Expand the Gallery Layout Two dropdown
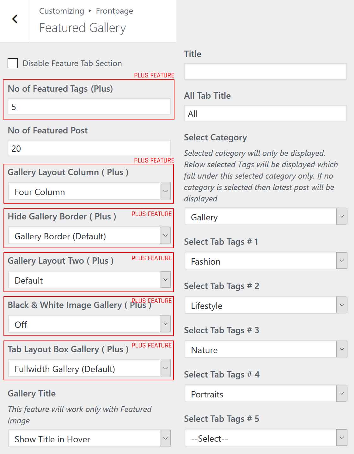 [89, 280]
